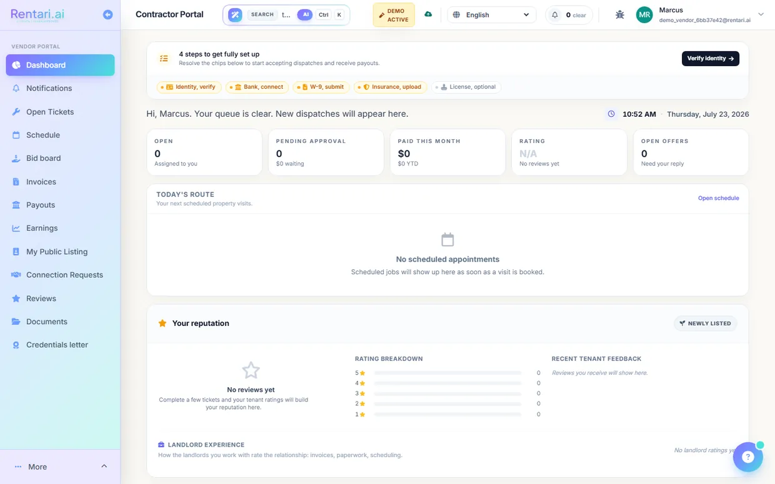775x484 pixels.
Task: Click the setup checklist icon
Action: click(164, 59)
